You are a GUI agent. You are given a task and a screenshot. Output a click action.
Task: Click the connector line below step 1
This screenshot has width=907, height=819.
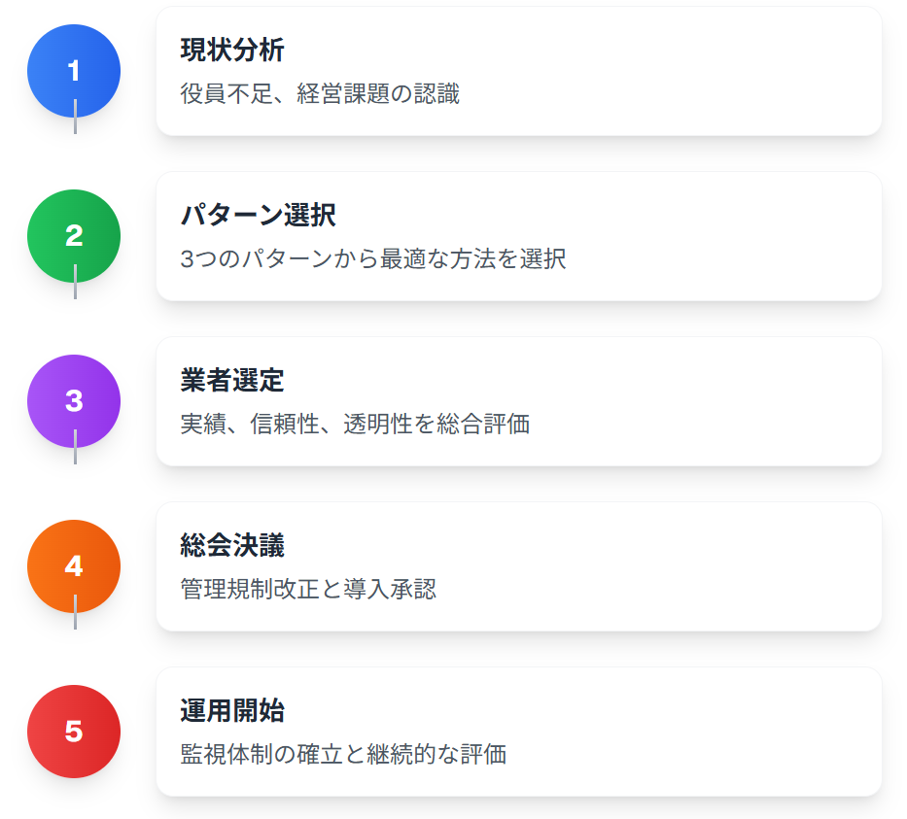pos(75,117)
